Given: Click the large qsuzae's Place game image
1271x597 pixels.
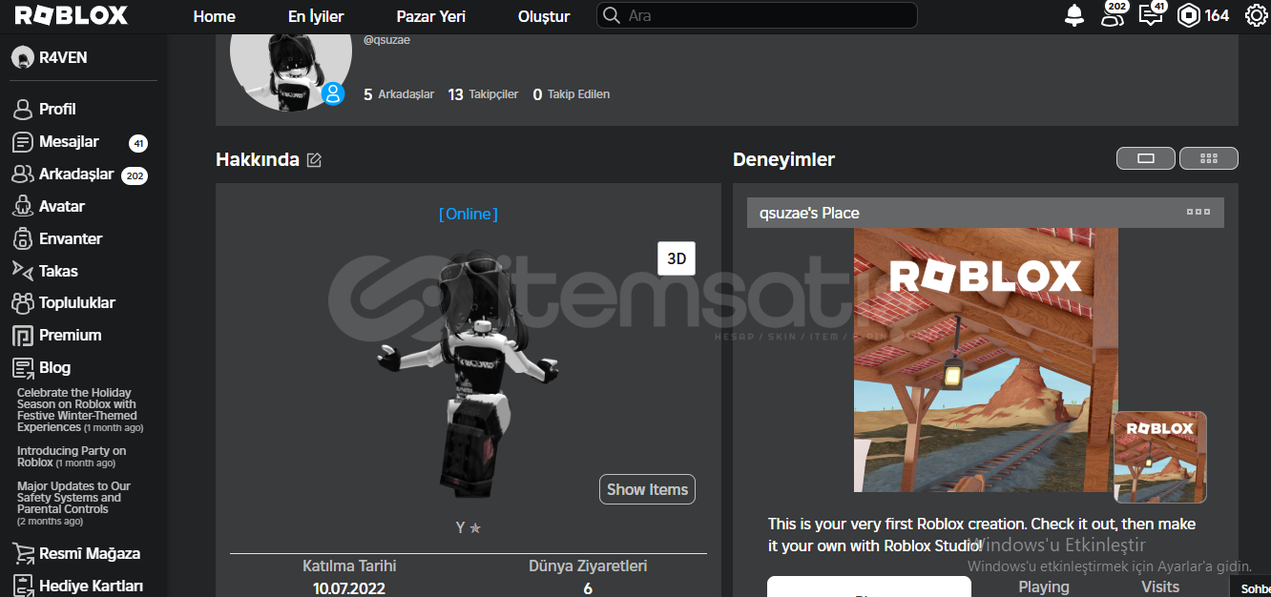Looking at the screenshot, I should (986, 360).
